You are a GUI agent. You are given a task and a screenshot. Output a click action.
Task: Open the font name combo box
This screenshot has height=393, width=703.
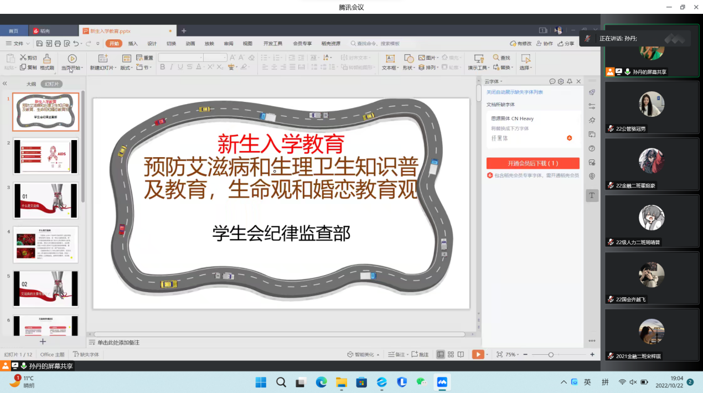tap(181, 58)
